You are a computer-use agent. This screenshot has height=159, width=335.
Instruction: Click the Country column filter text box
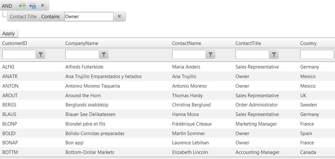pos(317,54)
